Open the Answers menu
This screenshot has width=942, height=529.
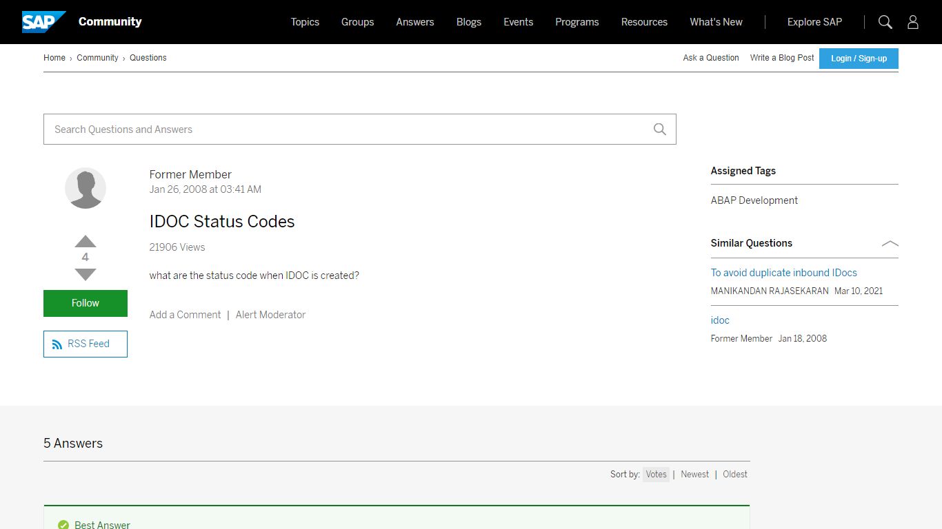[x=415, y=22]
